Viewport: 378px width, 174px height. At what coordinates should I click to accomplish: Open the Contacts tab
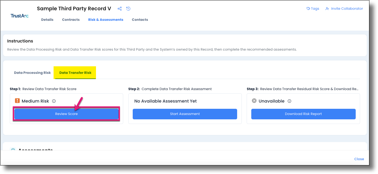[x=140, y=19]
